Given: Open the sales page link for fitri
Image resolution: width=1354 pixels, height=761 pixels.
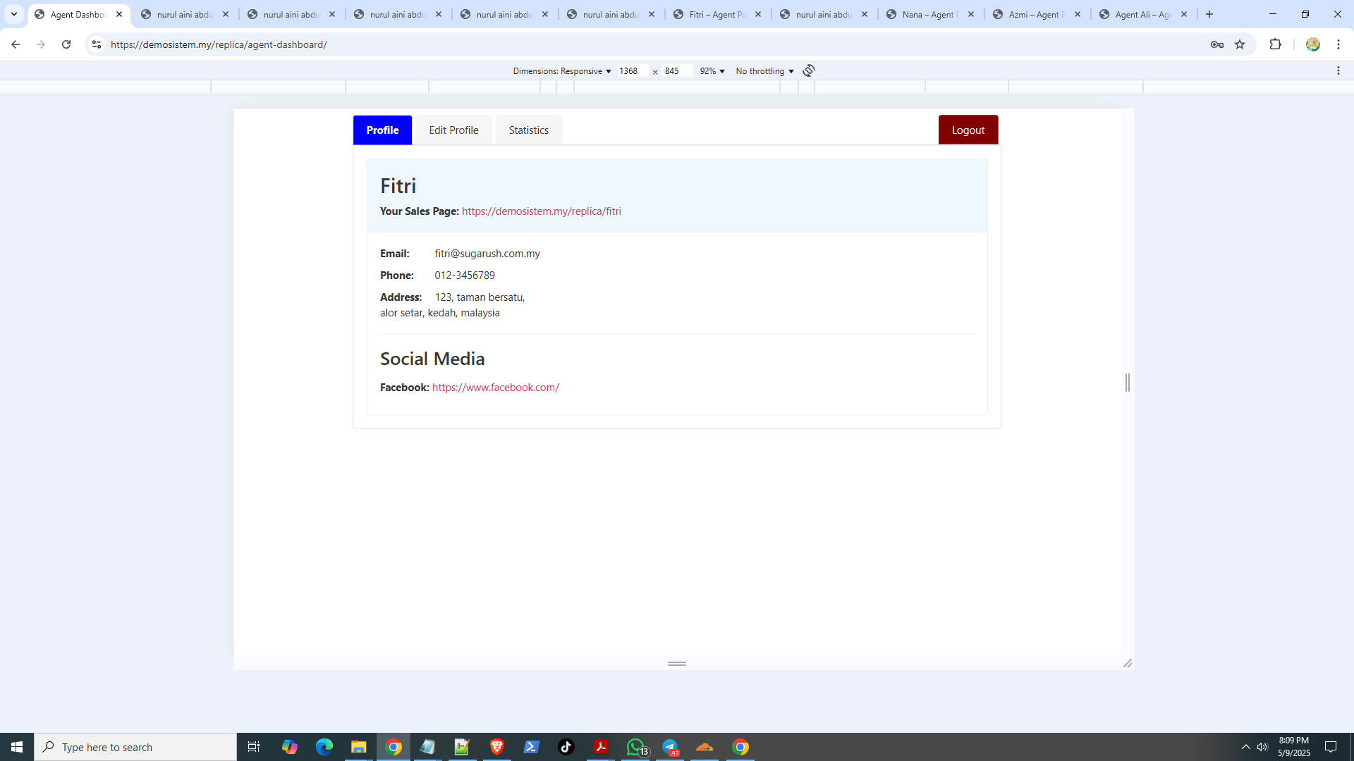Looking at the screenshot, I should click(x=542, y=211).
